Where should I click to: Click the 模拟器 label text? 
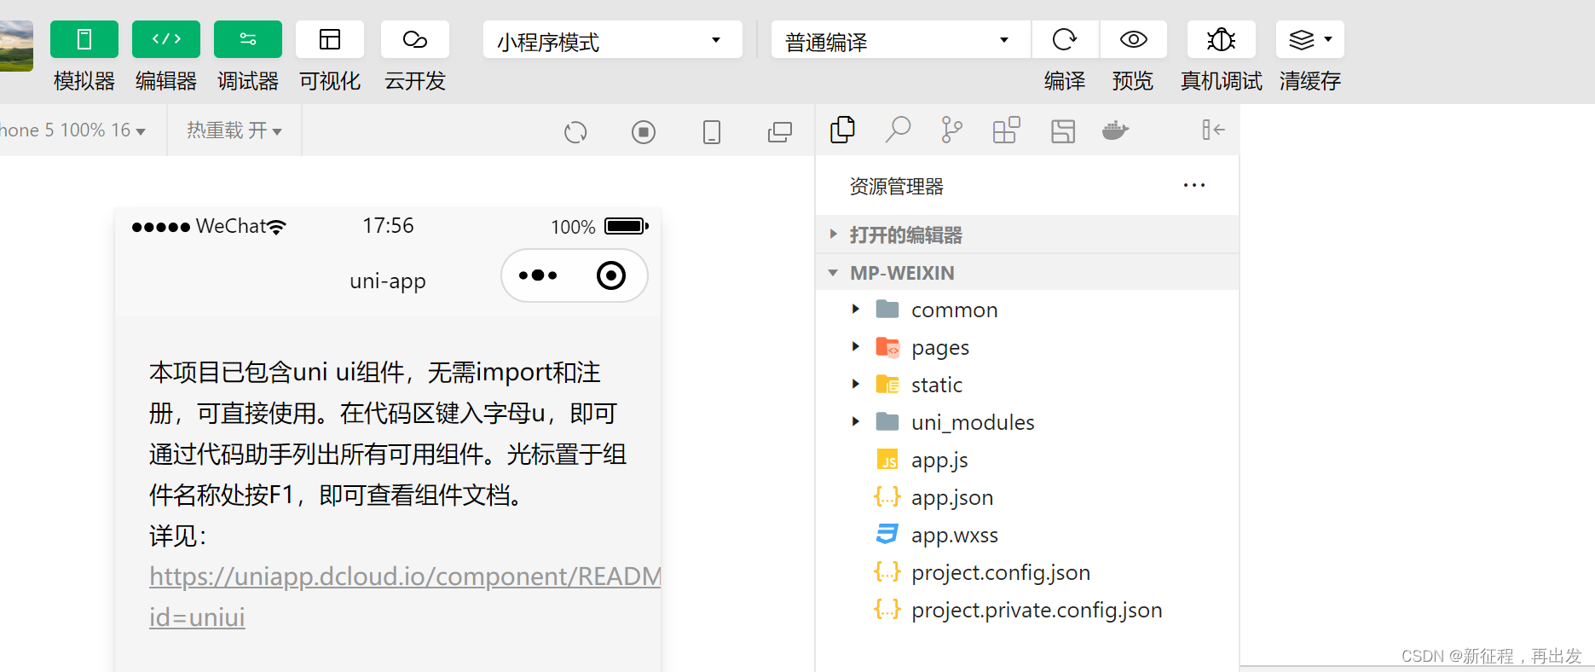coord(84,81)
